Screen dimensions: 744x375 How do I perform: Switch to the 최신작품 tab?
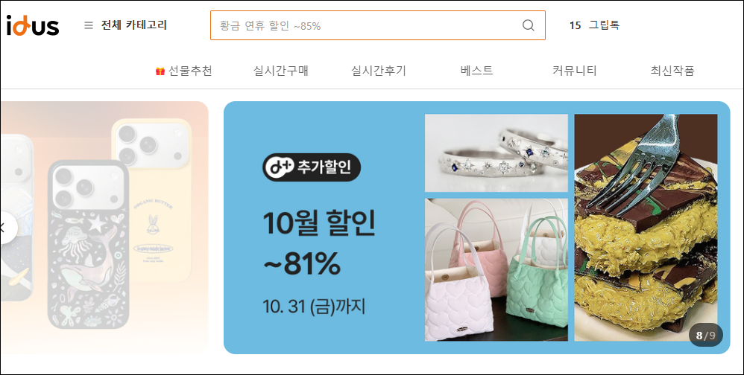pos(672,71)
